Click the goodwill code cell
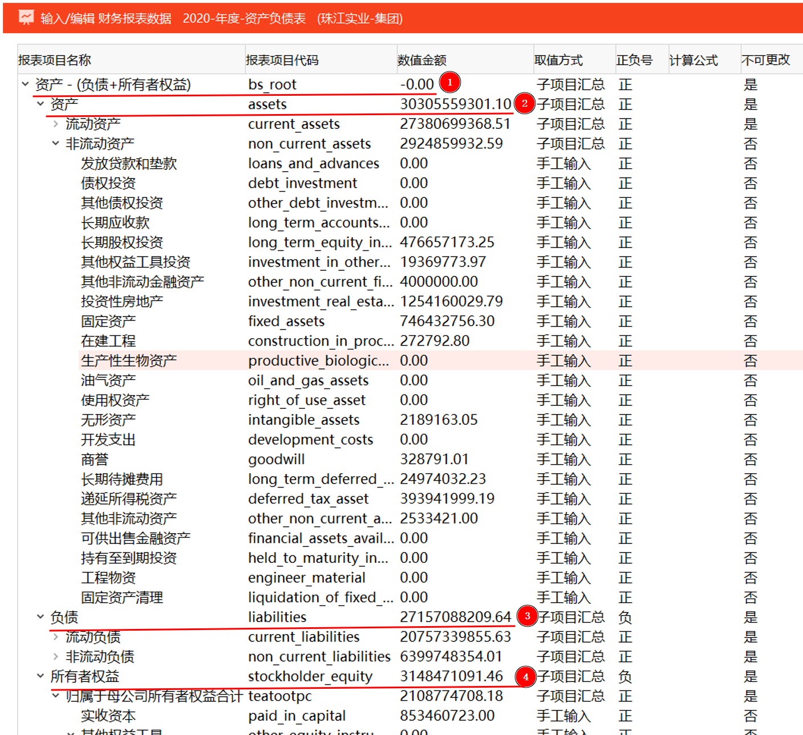 click(276, 460)
